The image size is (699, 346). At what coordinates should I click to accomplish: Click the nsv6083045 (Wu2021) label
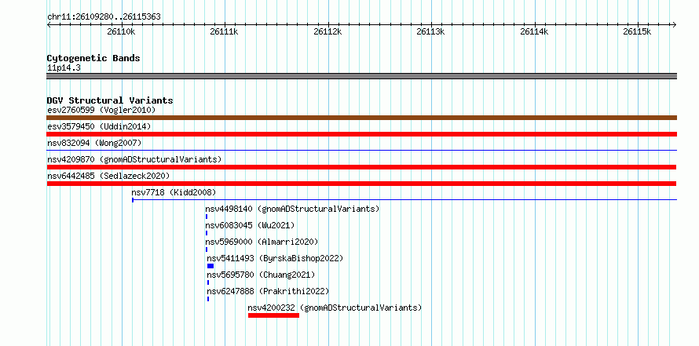click(250, 225)
